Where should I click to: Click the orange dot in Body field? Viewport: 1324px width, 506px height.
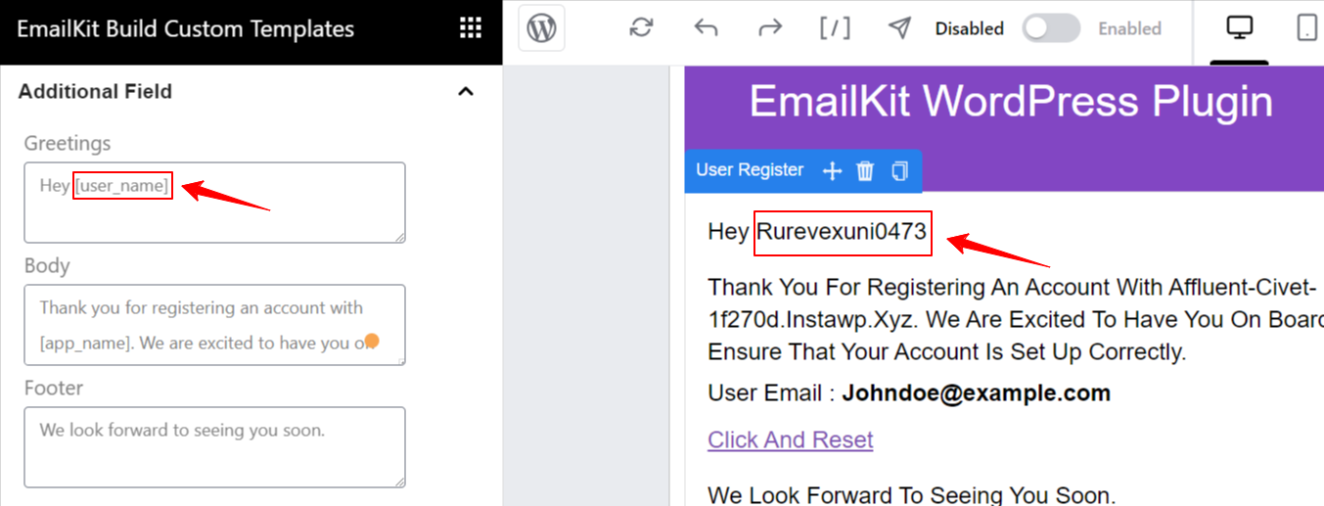[x=371, y=341]
